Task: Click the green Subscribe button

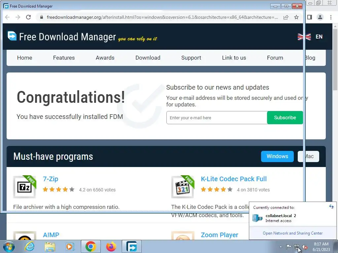Action: tap(285, 118)
